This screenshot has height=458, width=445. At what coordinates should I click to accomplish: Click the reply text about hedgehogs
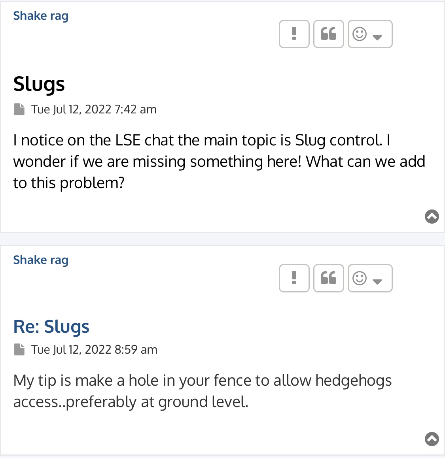click(202, 391)
